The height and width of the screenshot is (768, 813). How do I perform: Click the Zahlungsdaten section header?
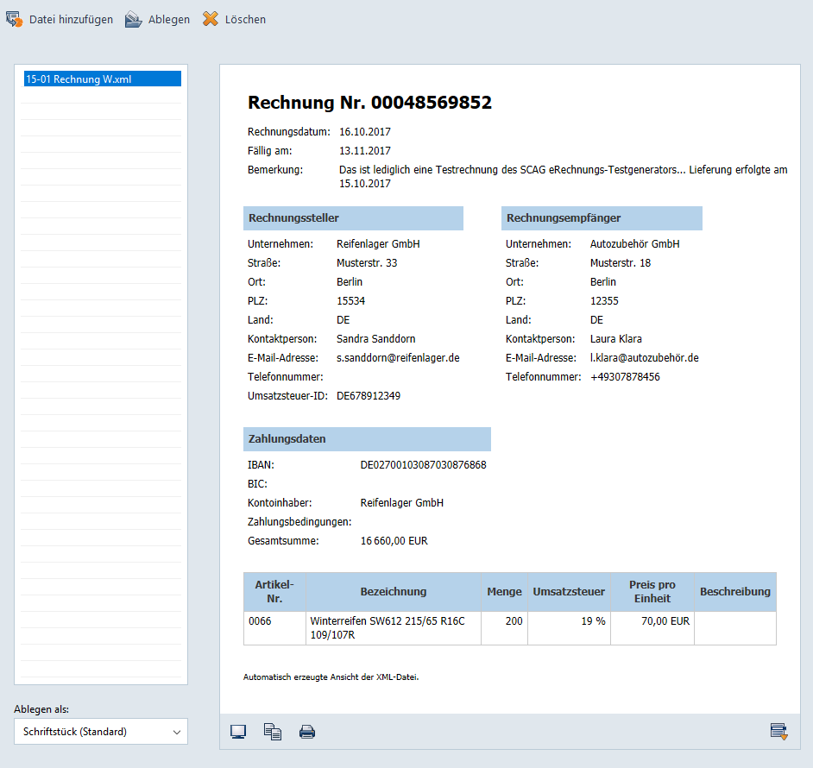click(367, 439)
